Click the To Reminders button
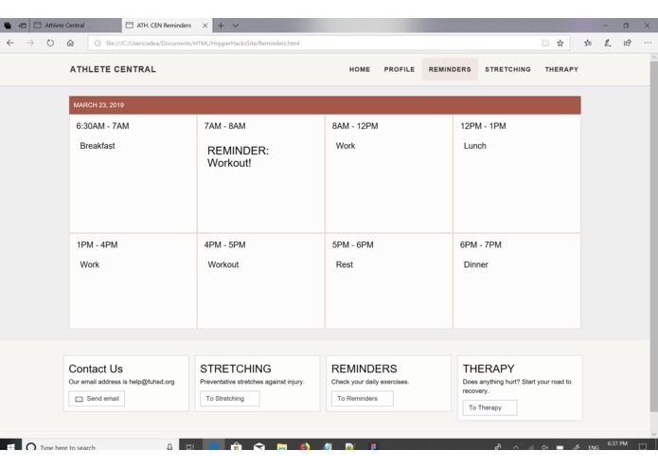This screenshot has width=658, height=468. tap(363, 398)
